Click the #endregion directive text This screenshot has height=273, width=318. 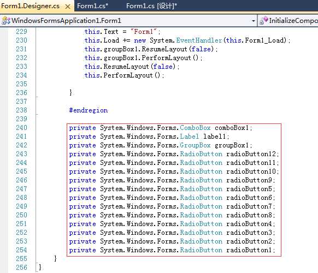89,110
